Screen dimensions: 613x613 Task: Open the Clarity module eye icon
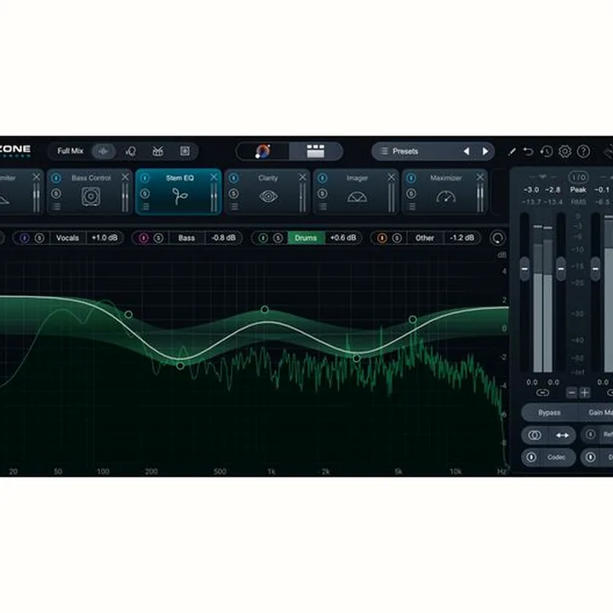(268, 197)
